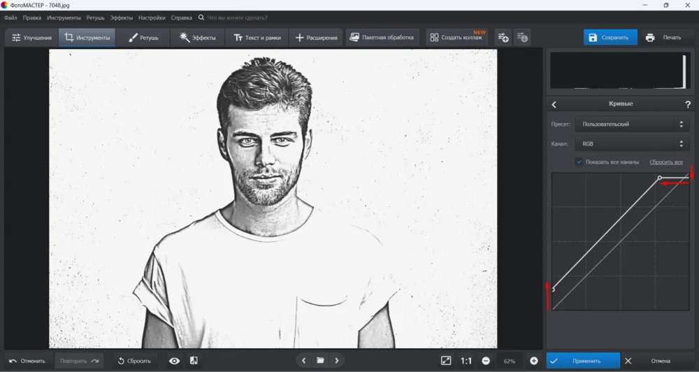Viewport: 699px width, 372px height.
Task: Go to next image arrow
Action: 337,361
